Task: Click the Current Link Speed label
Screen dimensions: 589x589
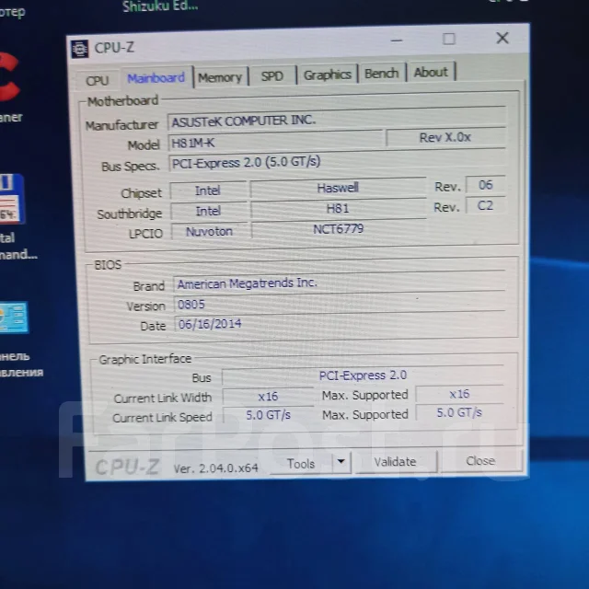Action: (x=162, y=417)
